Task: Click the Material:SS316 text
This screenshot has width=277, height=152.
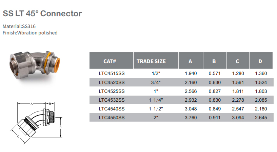Action: [x=19, y=26]
